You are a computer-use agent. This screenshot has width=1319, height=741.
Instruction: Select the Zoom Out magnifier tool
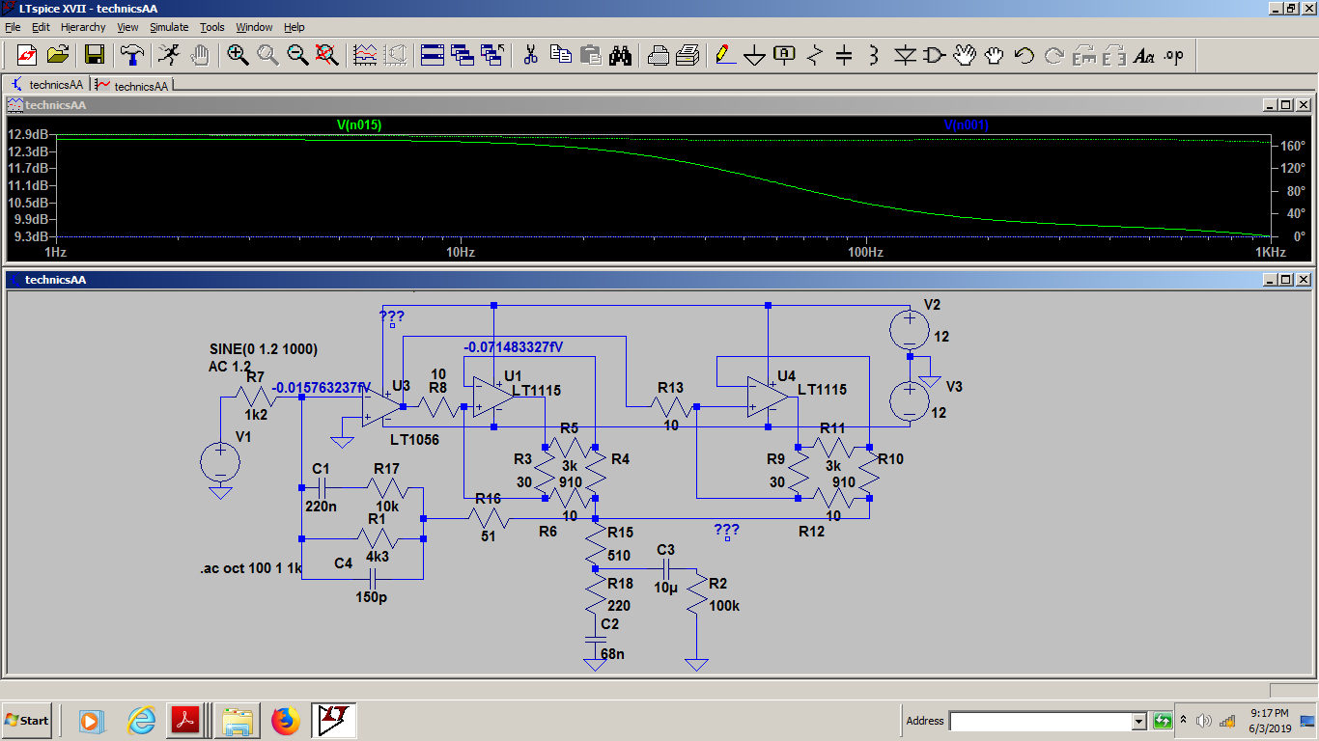297,55
